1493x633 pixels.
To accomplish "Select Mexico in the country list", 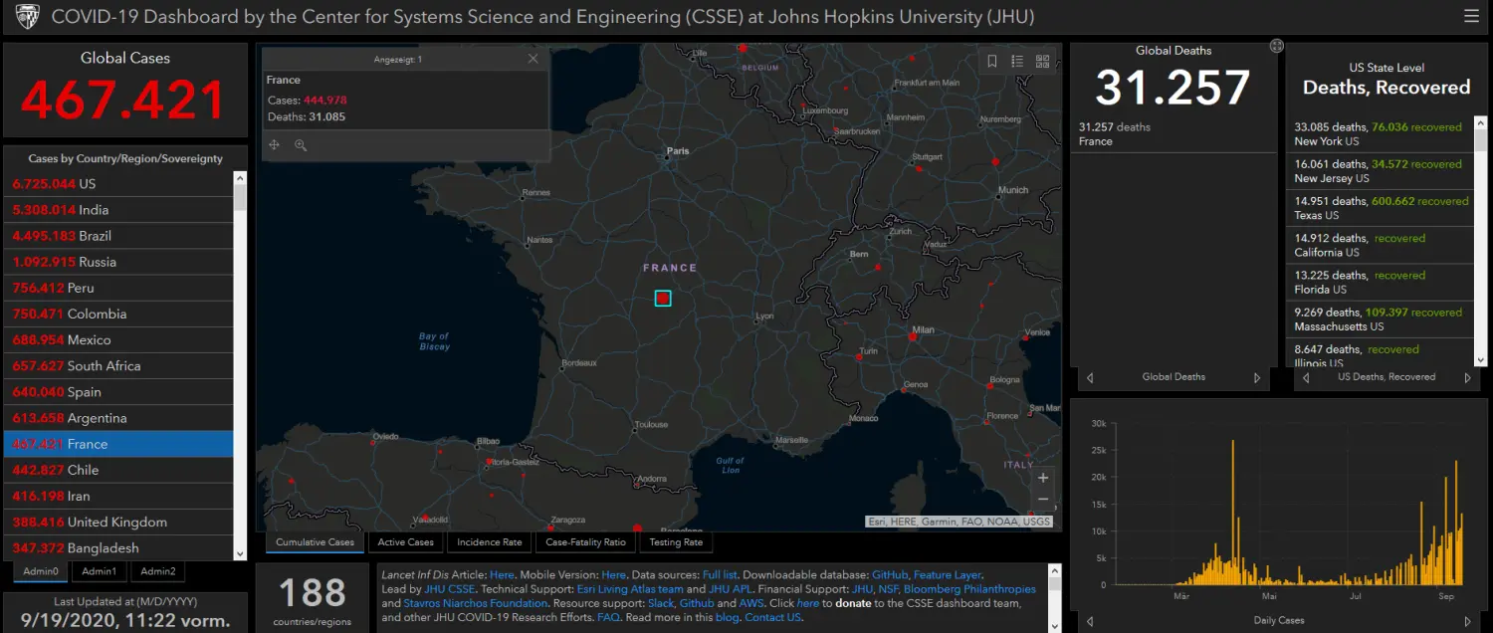I will [x=118, y=339].
